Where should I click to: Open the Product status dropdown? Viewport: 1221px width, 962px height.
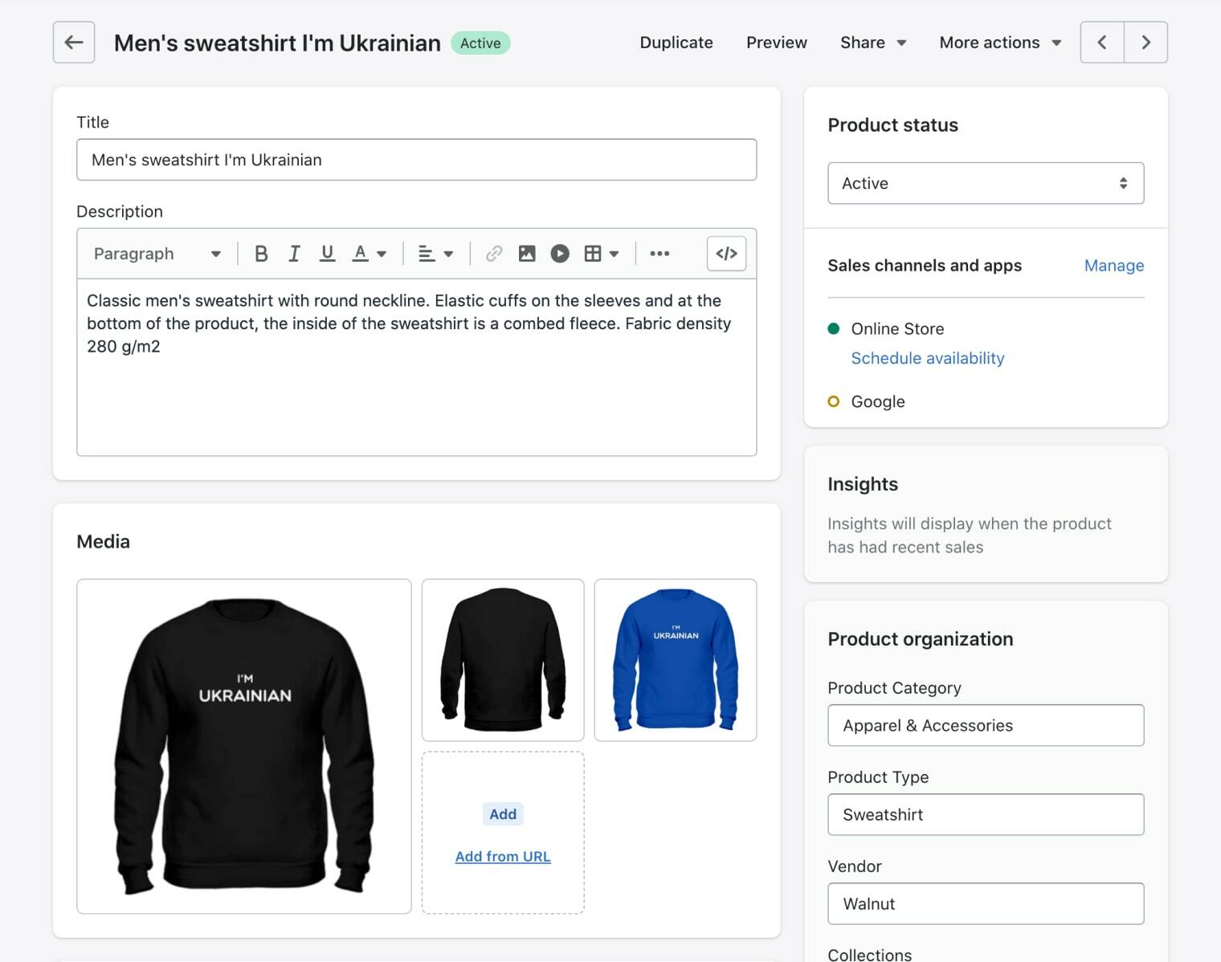tap(986, 183)
